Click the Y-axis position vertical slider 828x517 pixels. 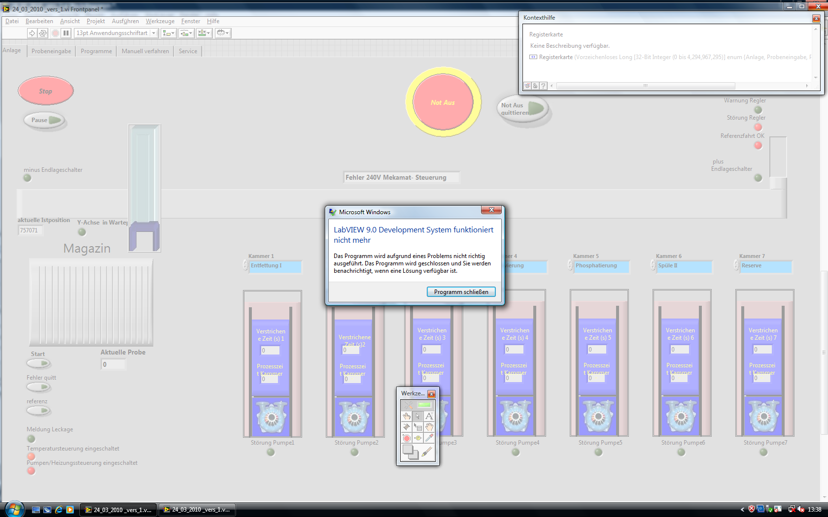(144, 188)
